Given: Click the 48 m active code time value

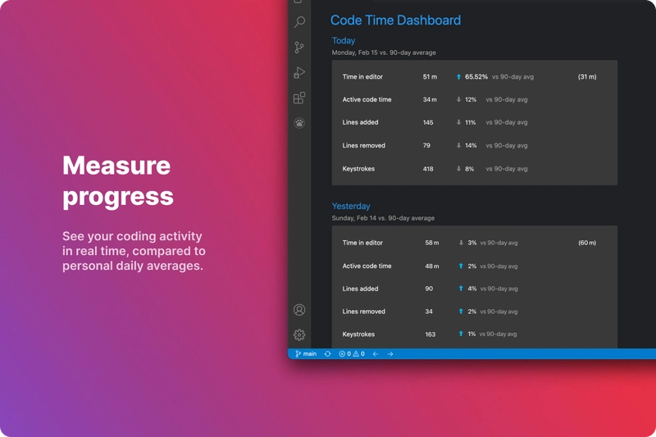Looking at the screenshot, I should click(x=432, y=266).
